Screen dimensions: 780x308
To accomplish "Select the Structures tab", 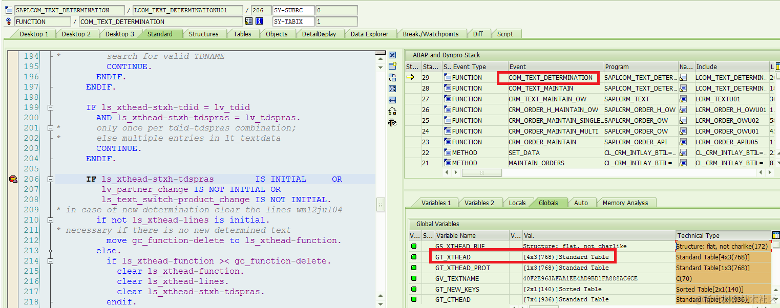I will tap(204, 34).
